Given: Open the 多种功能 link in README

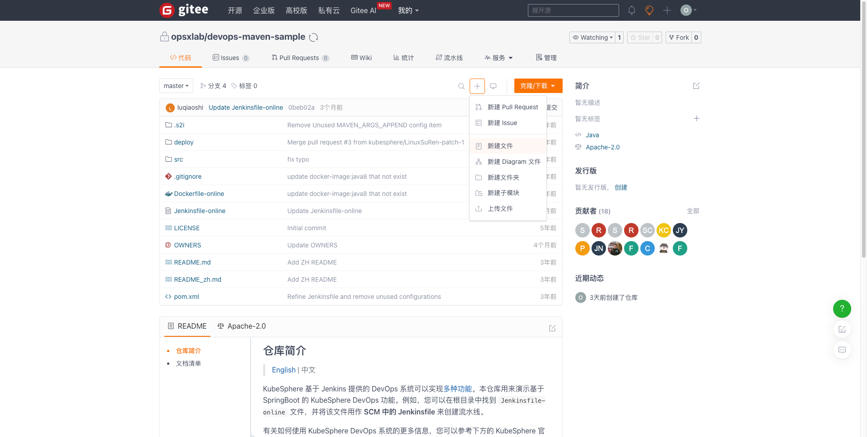Looking at the screenshot, I should 457,389.
